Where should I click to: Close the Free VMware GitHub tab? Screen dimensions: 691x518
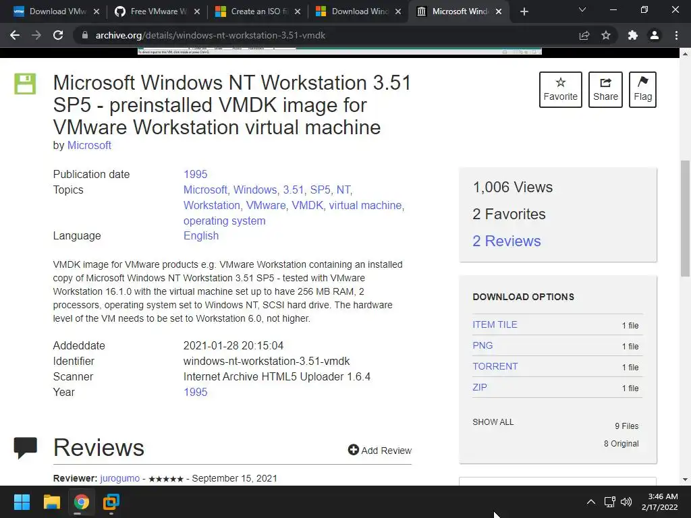[x=197, y=11]
